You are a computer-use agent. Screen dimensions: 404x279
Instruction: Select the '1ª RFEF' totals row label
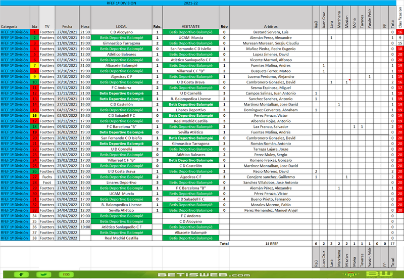271,244
